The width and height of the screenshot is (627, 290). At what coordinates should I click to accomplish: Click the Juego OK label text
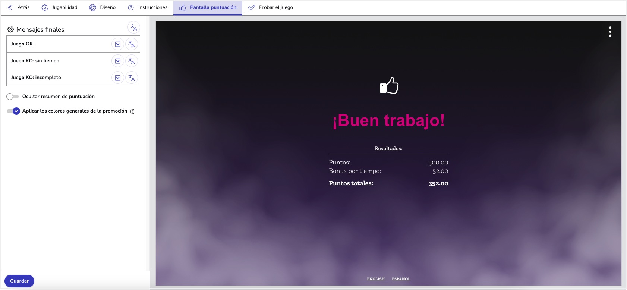click(22, 44)
